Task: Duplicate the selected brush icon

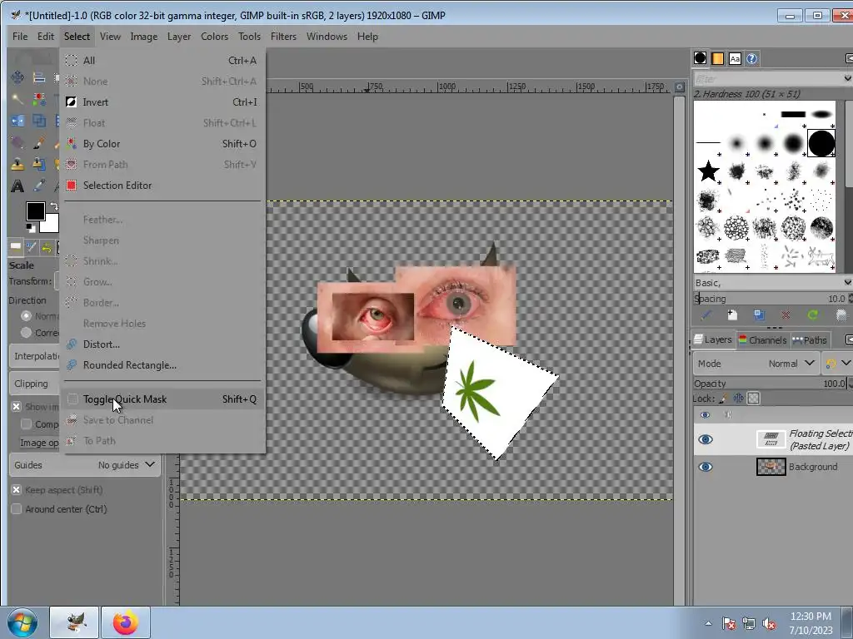Action: point(759,315)
